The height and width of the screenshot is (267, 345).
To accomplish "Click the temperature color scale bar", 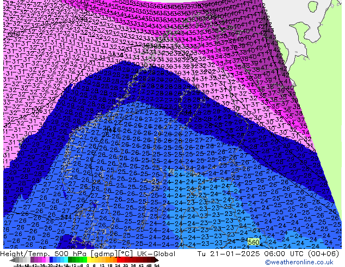I will point(84,260).
